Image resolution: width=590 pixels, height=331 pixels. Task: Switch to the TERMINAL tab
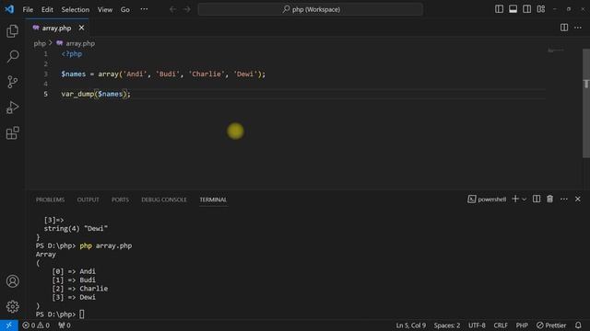[x=213, y=200]
